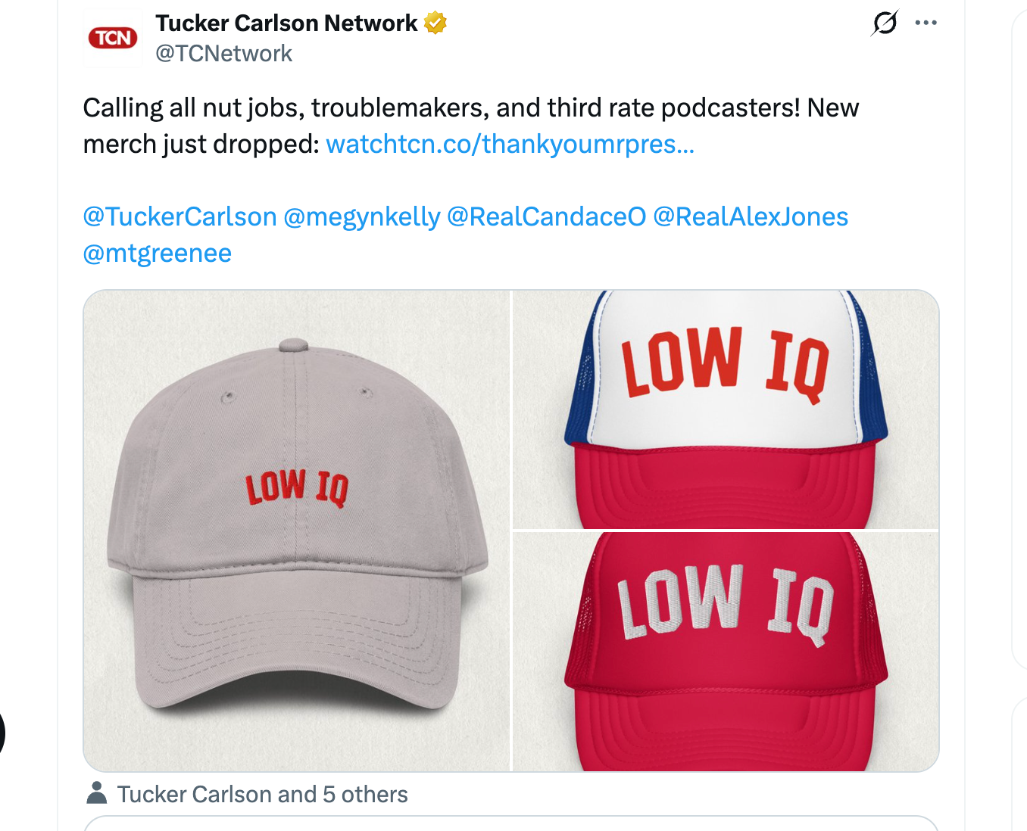Viewport: 1027px width, 831px height.
Task: Open the @TCNetwork handle
Action: [x=223, y=53]
